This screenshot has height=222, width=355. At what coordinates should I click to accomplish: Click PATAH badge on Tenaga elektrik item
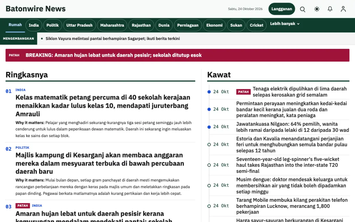[243, 92]
